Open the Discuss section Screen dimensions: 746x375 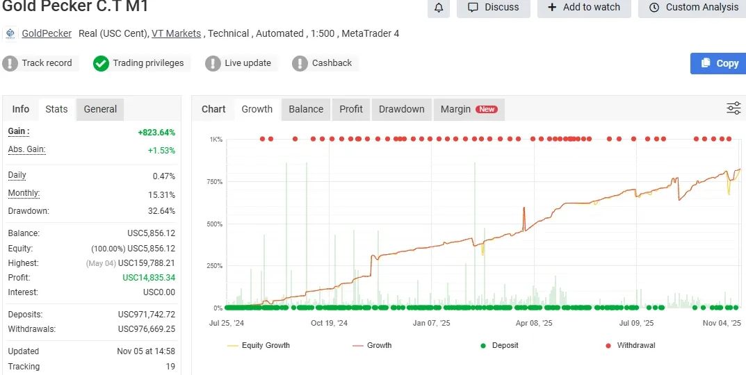tap(494, 8)
